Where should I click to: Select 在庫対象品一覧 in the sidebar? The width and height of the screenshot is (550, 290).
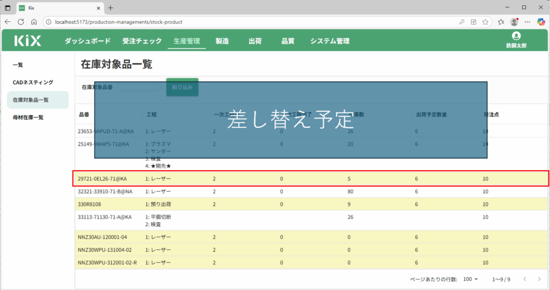click(x=38, y=100)
